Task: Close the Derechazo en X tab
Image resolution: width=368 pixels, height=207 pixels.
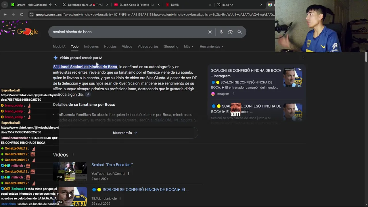Action: [107, 5]
